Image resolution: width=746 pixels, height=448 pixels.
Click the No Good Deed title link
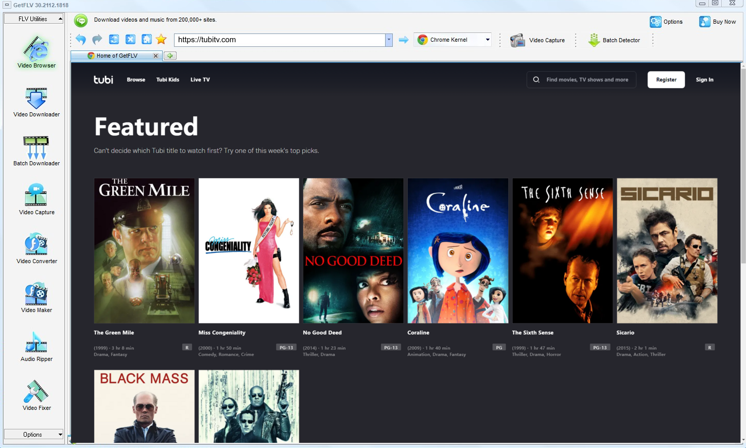322,333
